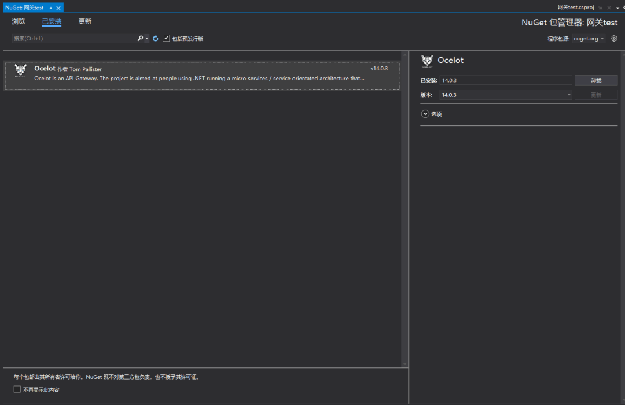The image size is (625, 405).
Task: Click the v14.0.3 version label in list
Action: click(x=379, y=68)
